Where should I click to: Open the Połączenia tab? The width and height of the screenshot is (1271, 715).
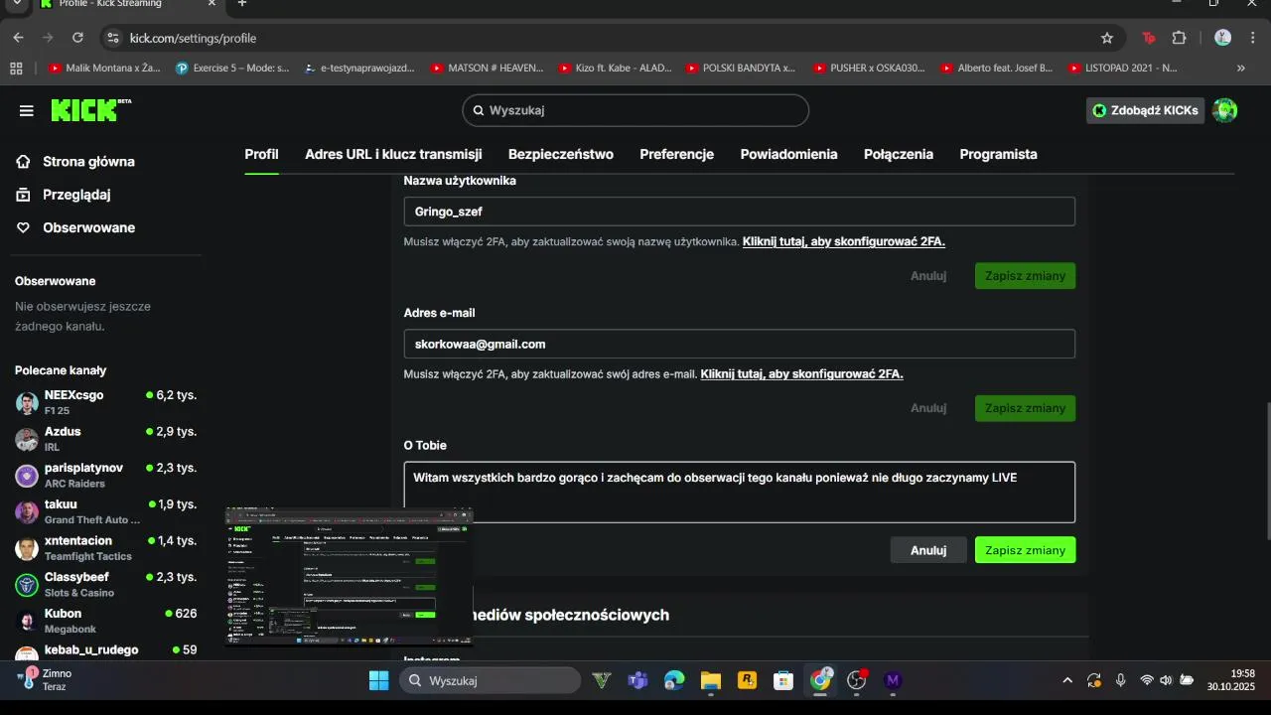tap(899, 154)
